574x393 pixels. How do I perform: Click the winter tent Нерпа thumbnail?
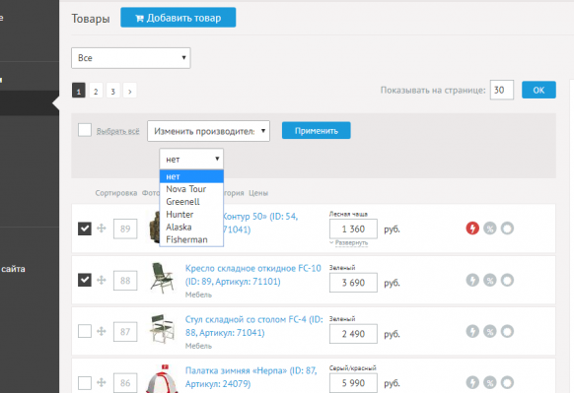coord(162,379)
